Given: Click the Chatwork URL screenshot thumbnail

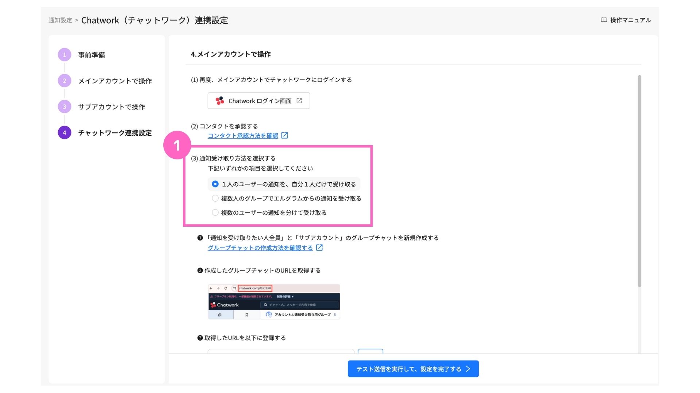Looking at the screenshot, I should click(274, 302).
